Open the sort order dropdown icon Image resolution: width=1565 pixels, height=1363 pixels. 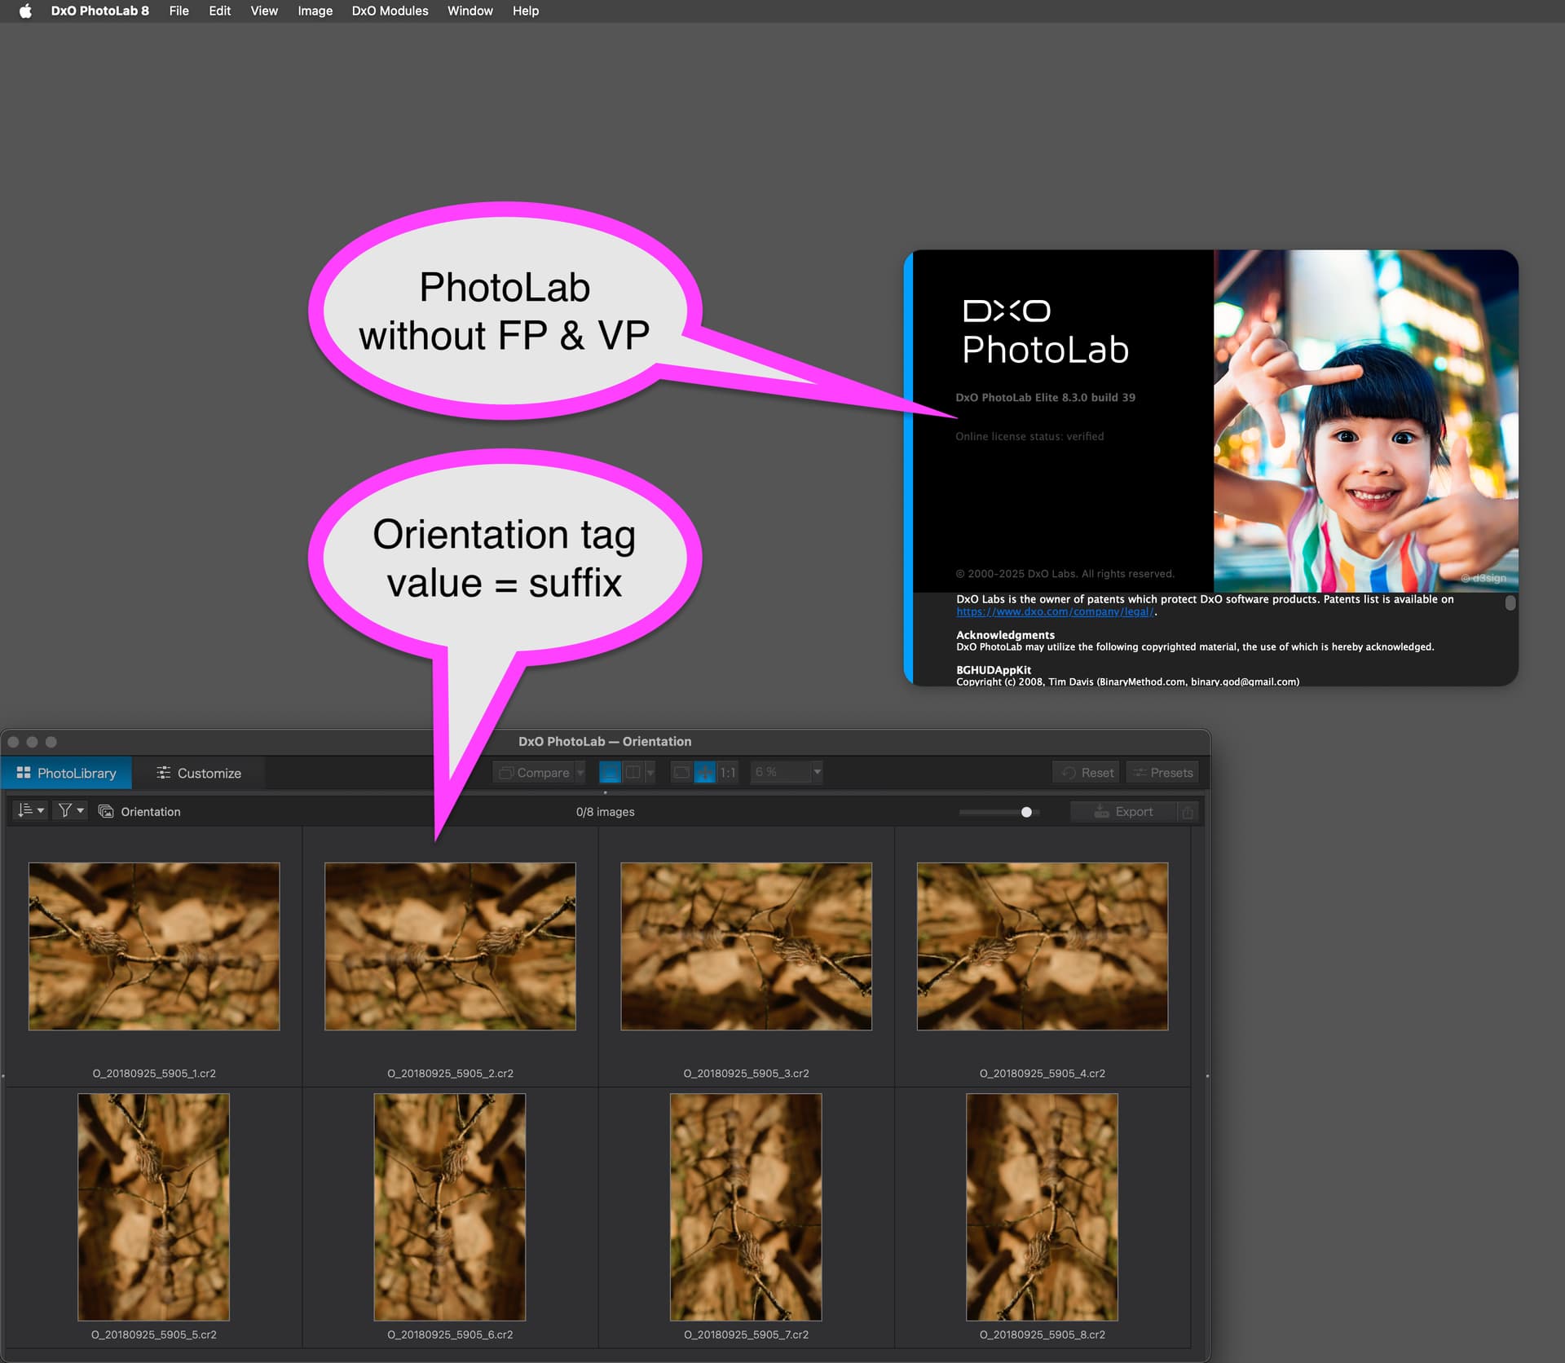(31, 810)
